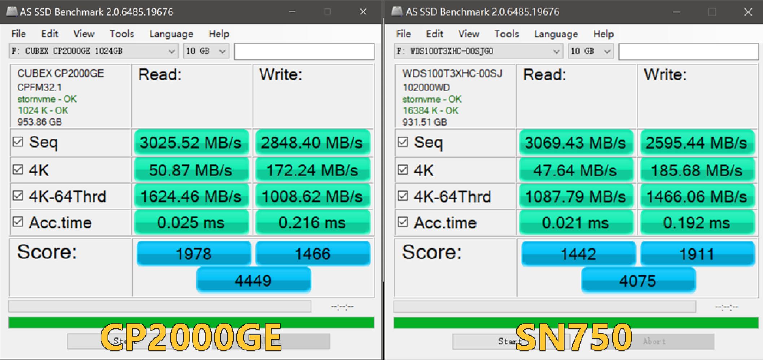Open the Tools menu on CP2000GE window
763x360 pixels.
[x=121, y=33]
